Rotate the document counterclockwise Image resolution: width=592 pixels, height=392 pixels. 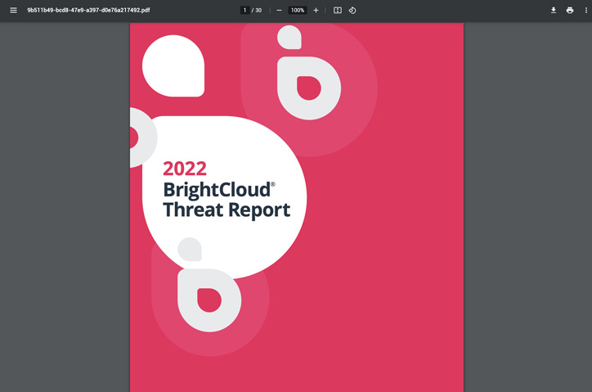tap(352, 10)
